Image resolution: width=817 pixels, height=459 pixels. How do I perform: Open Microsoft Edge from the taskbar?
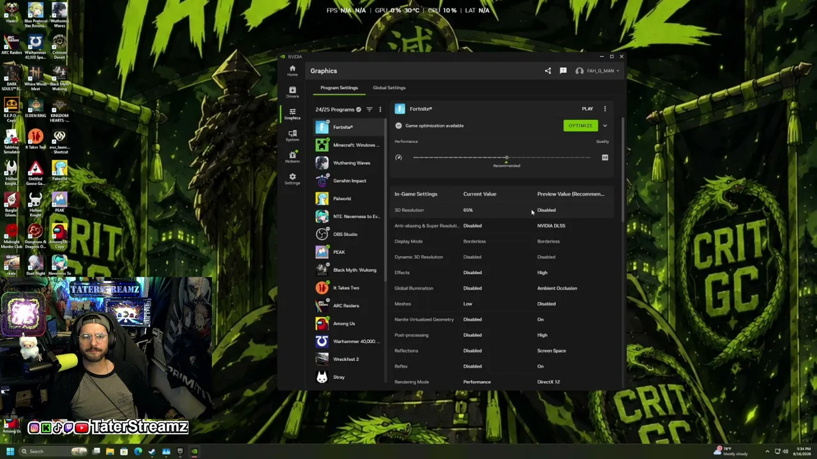(138, 451)
